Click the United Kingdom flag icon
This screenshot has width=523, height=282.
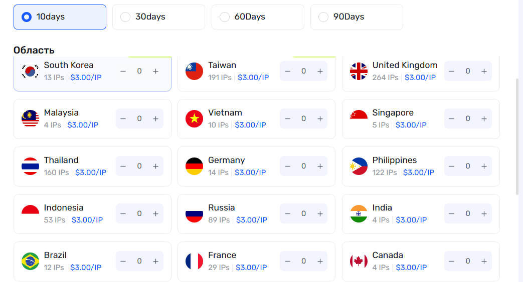[x=359, y=71]
